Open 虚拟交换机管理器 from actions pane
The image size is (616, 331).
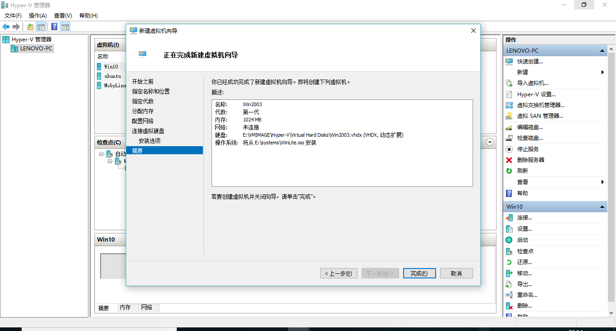click(541, 105)
